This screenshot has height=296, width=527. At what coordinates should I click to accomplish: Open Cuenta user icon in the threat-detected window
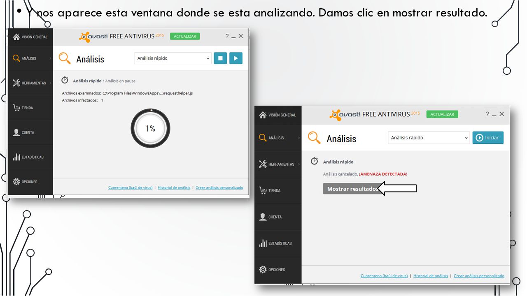(263, 217)
